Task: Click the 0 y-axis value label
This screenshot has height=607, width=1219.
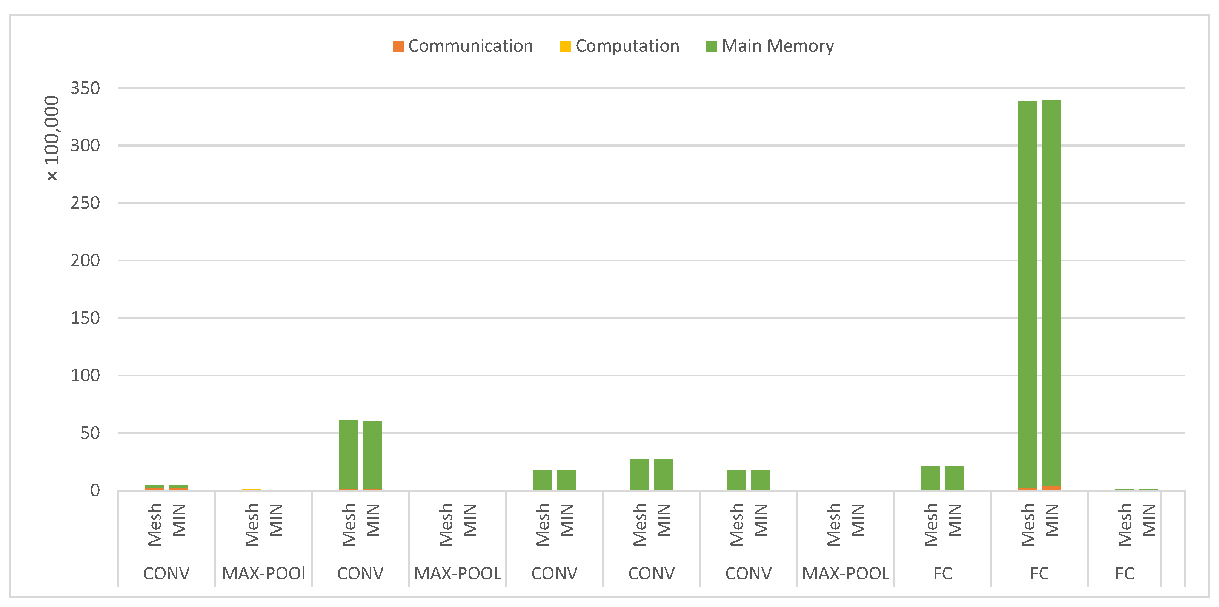Action: pyautogui.click(x=95, y=490)
